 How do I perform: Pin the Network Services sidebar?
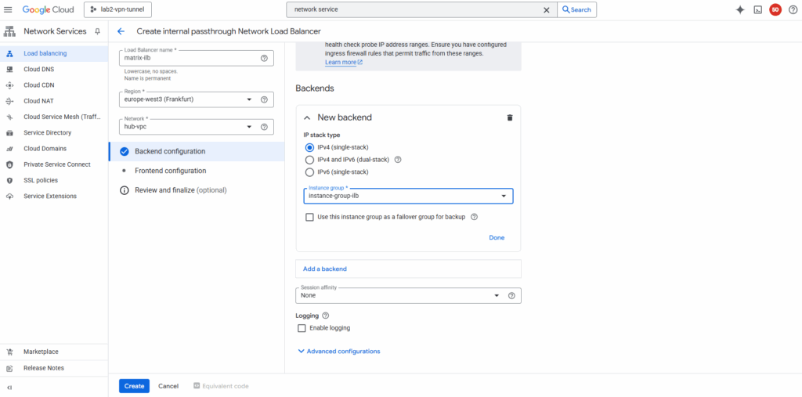(x=97, y=31)
